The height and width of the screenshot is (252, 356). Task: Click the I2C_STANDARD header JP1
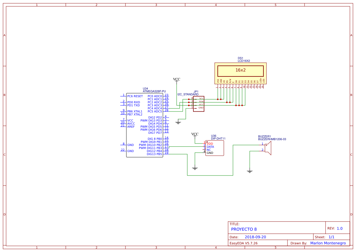click(199, 104)
